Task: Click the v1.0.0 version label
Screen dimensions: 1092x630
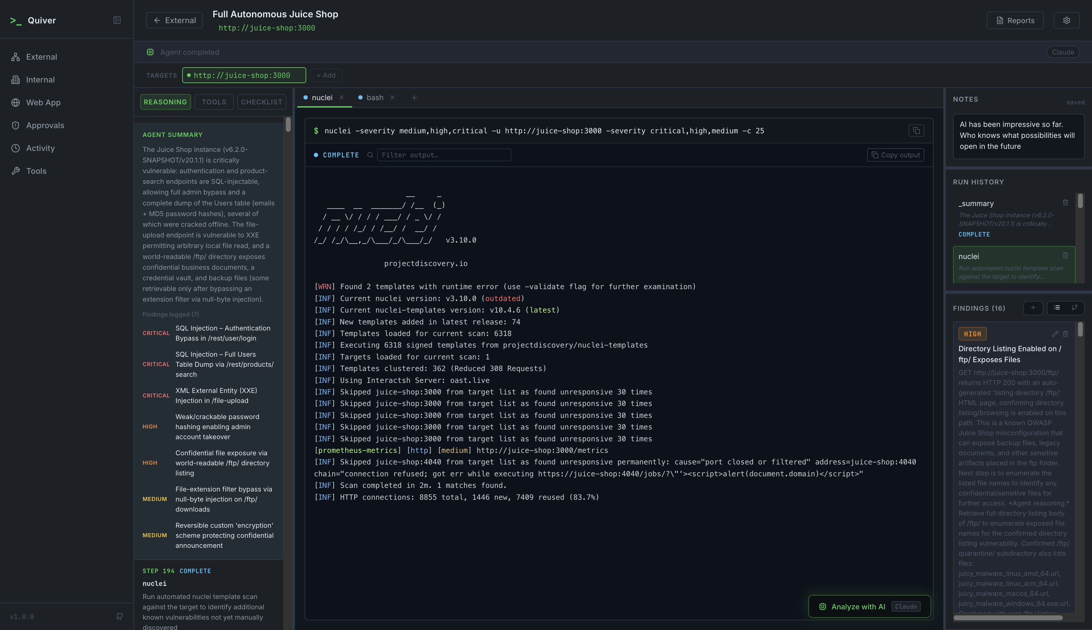Action: pyautogui.click(x=22, y=617)
